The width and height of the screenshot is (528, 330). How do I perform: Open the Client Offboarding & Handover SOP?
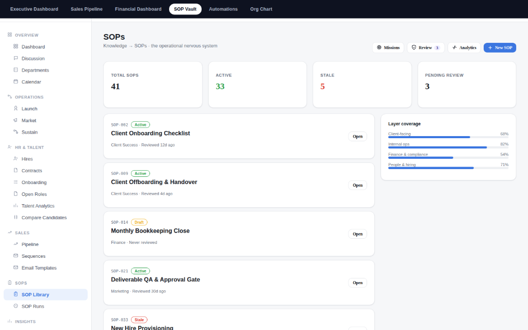coord(358,185)
